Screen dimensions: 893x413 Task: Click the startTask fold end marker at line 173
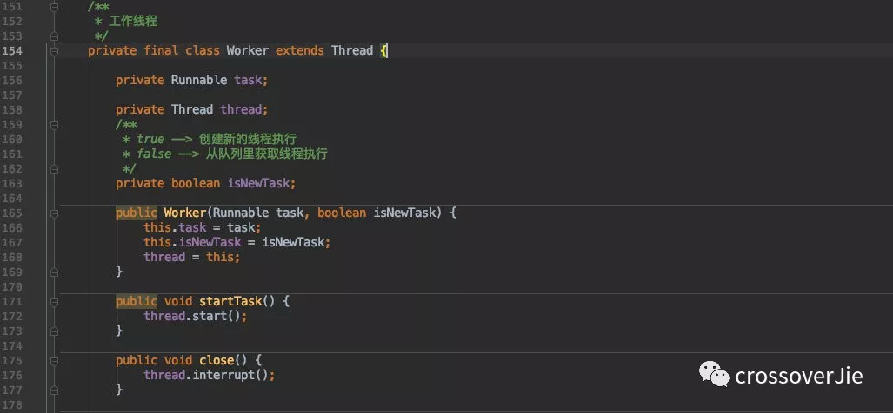[x=54, y=331]
